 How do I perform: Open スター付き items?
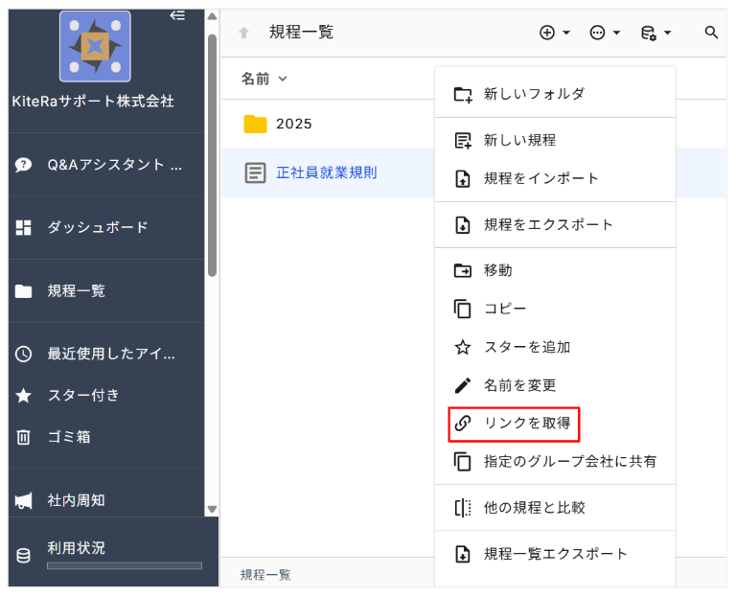83,395
